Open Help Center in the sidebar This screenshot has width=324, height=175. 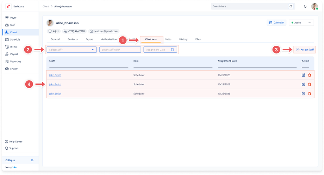(x=15, y=142)
